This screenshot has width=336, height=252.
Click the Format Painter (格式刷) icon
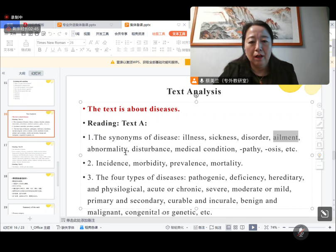26,45
